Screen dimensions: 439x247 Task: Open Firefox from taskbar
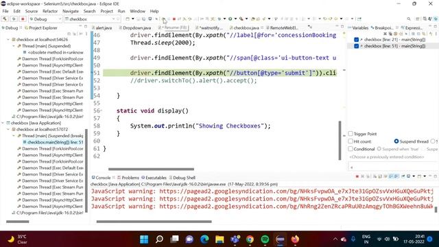click(x=295, y=239)
